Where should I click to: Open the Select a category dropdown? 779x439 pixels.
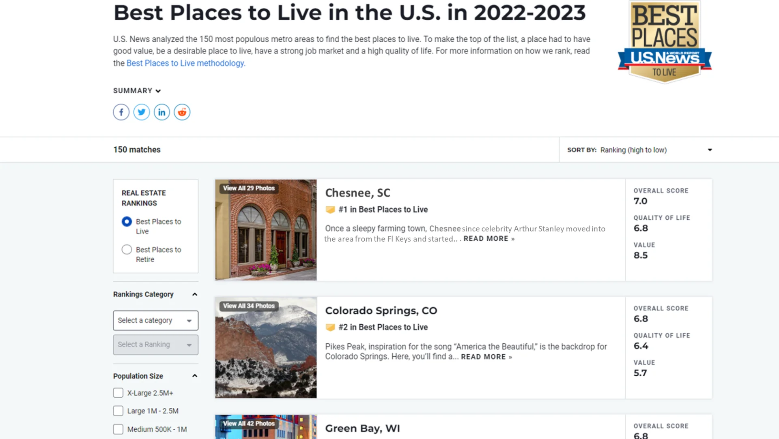coord(155,321)
